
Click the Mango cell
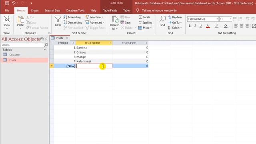point(94,57)
